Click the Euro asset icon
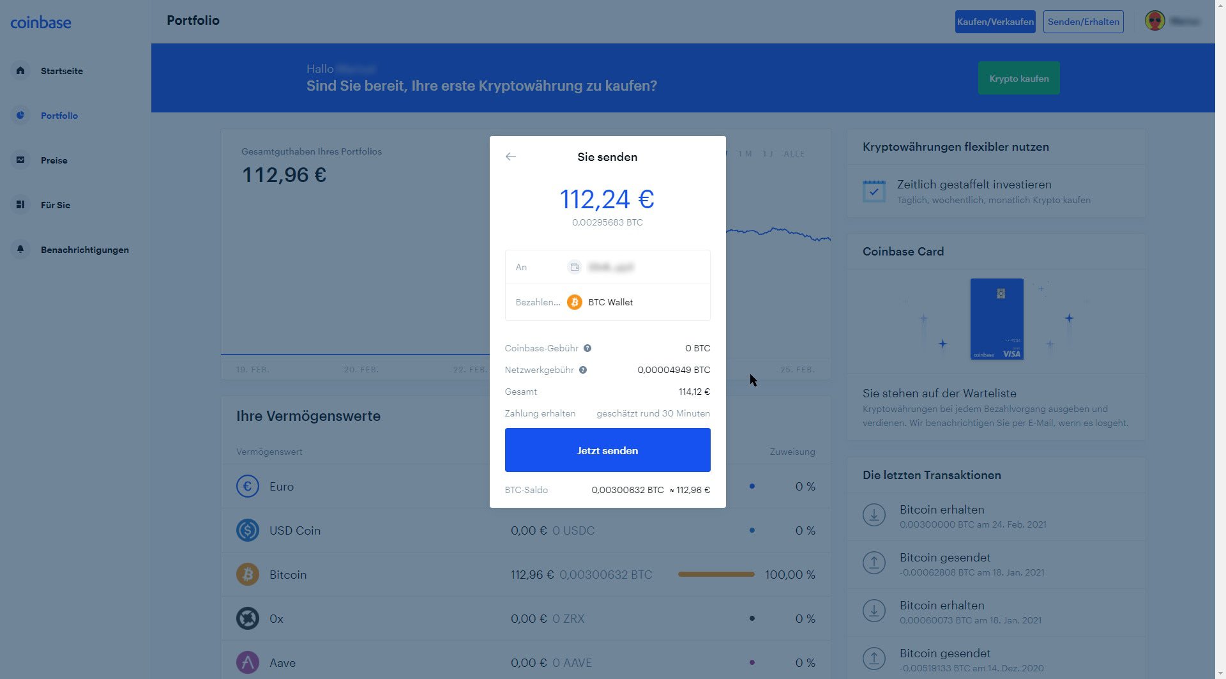1226x679 pixels. click(248, 486)
